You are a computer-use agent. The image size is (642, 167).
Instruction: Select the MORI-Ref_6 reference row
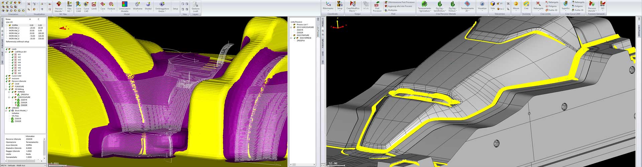pyautogui.click(x=25, y=38)
